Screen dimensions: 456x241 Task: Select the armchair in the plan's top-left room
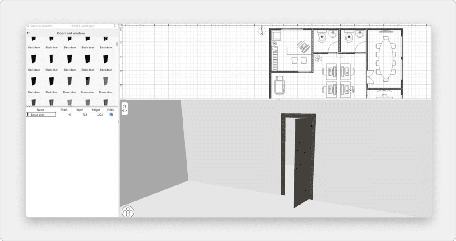[276, 36]
